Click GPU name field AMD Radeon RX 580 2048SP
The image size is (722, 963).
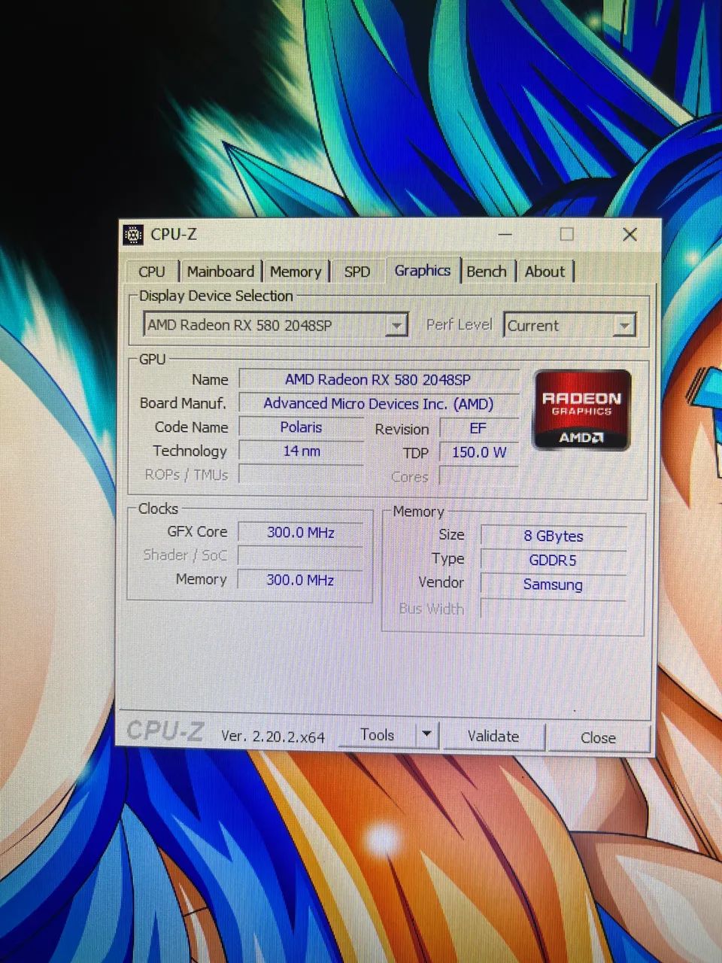pyautogui.click(x=378, y=379)
